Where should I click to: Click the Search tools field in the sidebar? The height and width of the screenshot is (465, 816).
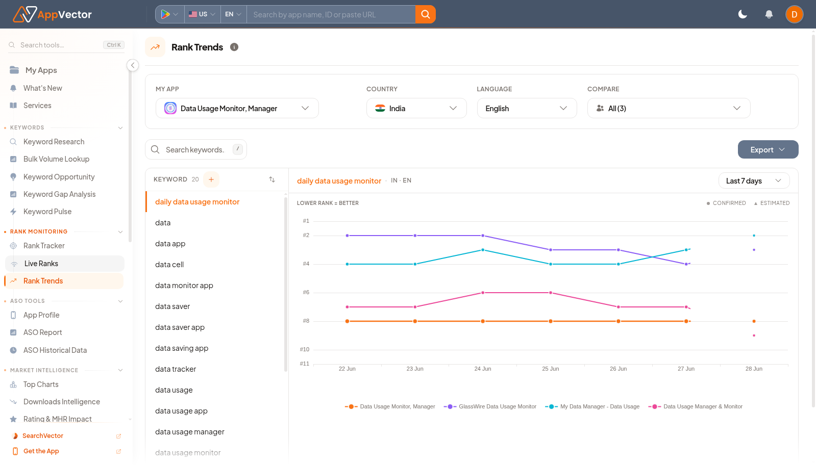(x=66, y=45)
